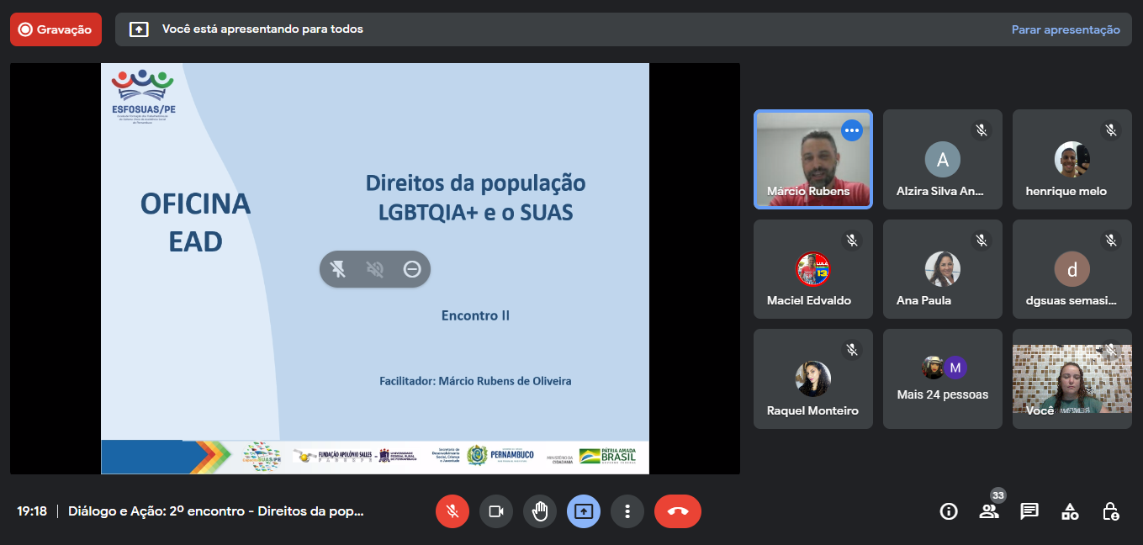Screen dimensions: 1143x545
Task: Open the activities shapes icon
Action: click(1070, 511)
